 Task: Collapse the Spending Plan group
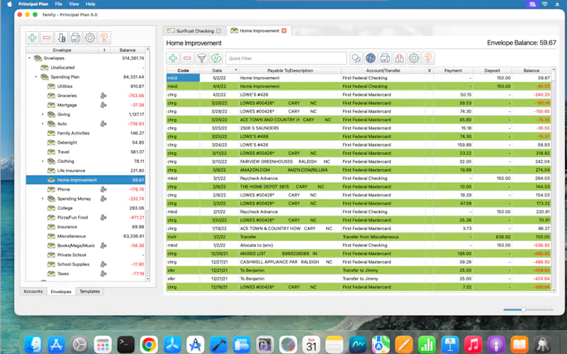coord(36,77)
